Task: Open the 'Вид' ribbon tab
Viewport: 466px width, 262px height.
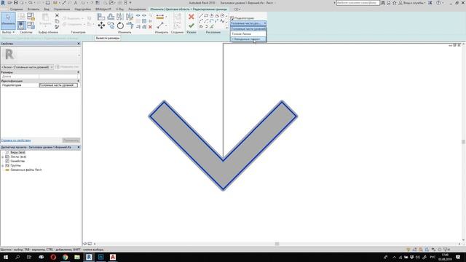Action: coord(47,9)
